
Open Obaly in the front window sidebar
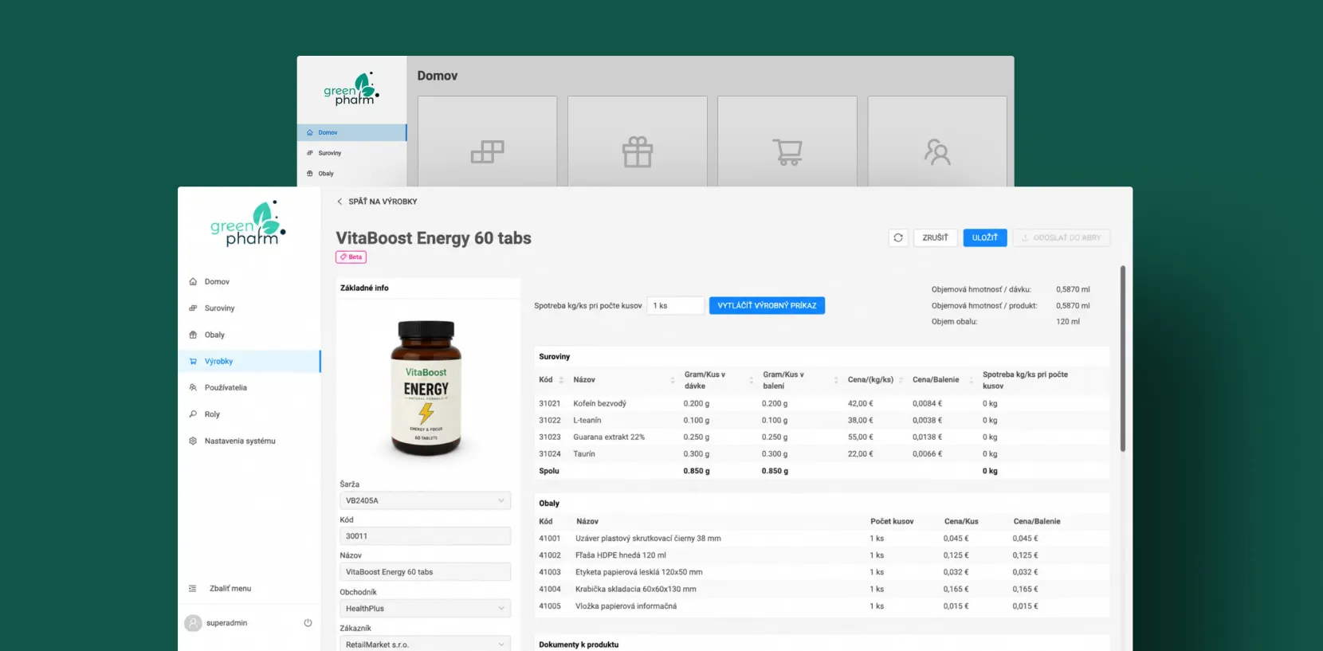tap(249, 335)
